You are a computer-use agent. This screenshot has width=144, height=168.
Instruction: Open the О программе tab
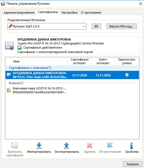[91, 12]
